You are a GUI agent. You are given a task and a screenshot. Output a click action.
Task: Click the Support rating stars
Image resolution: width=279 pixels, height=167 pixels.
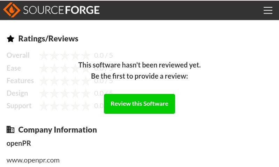click(x=65, y=106)
